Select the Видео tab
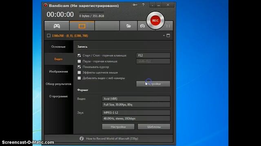This screenshot has width=261, height=146. (x=58, y=59)
